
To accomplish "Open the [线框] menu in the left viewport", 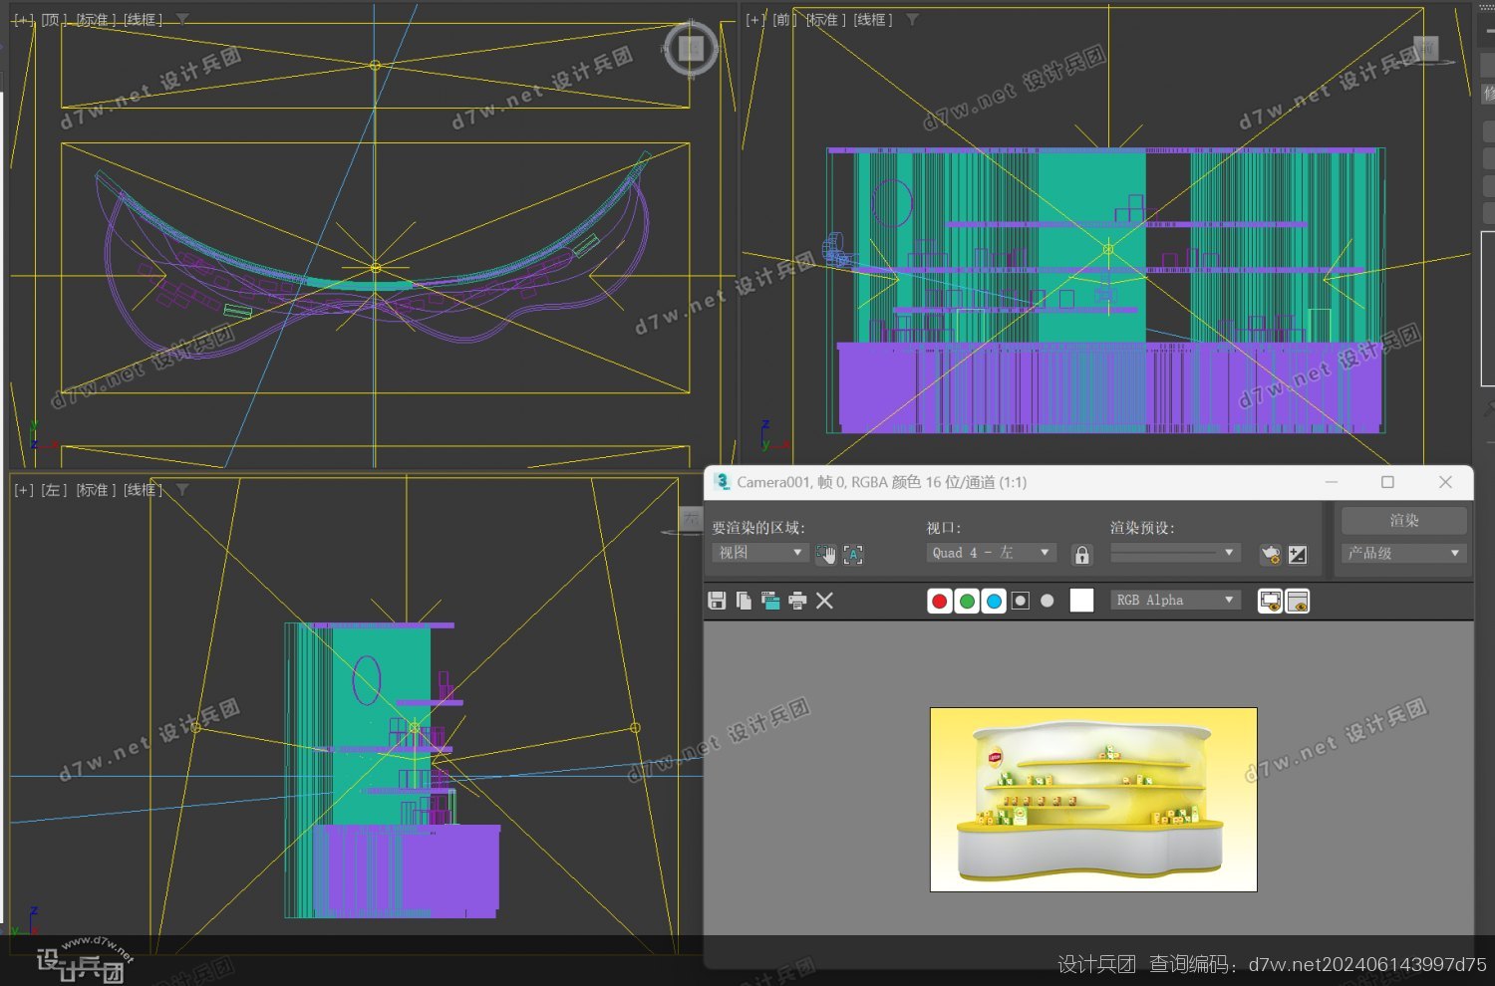I will [x=143, y=490].
